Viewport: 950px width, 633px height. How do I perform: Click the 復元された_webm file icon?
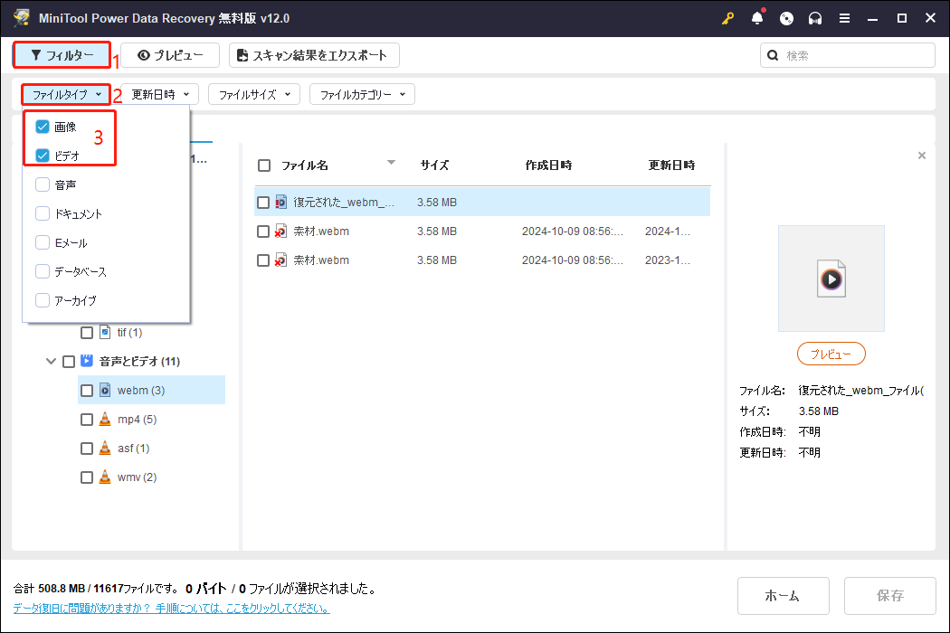tap(280, 202)
